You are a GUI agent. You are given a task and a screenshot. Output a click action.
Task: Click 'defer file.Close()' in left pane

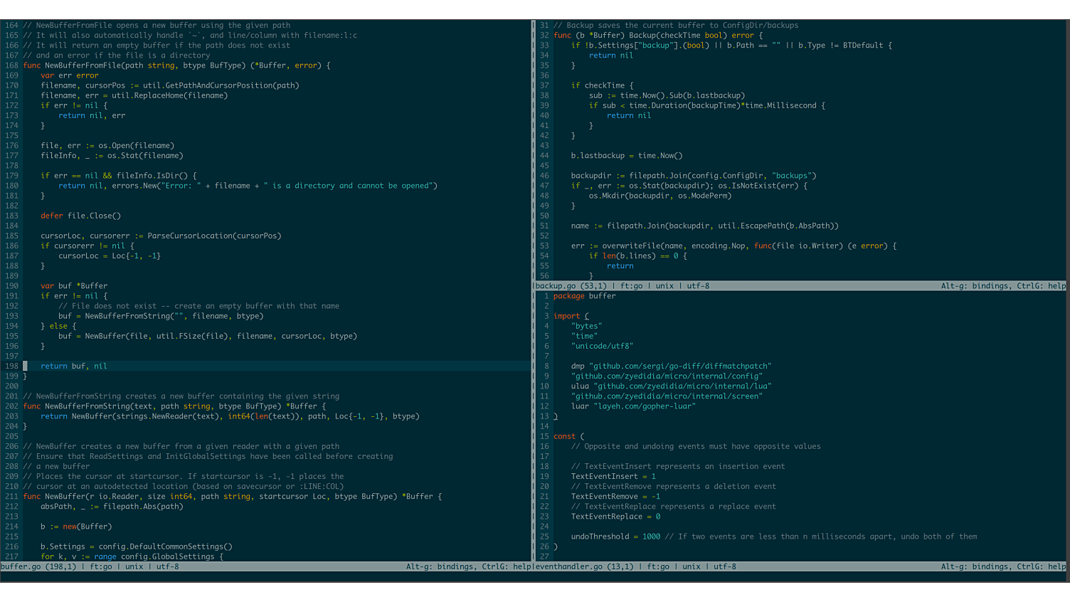point(80,216)
